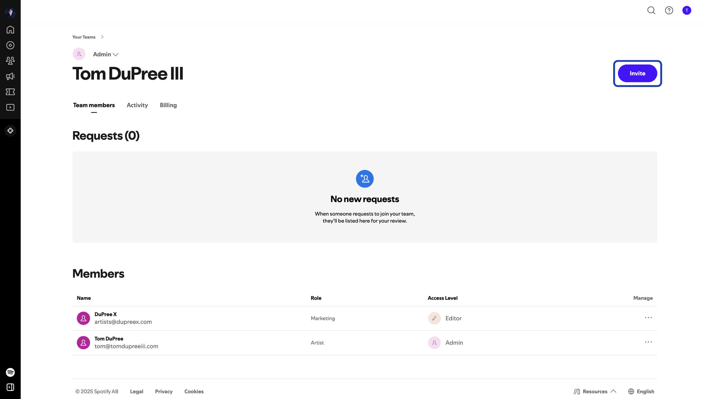
Task: Open the help question mark icon
Action: 669,11
